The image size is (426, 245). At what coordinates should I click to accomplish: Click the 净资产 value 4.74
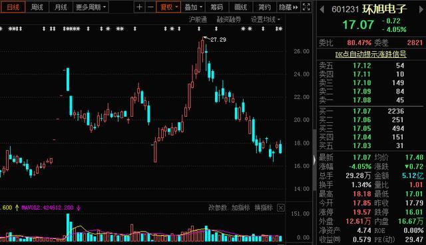(364, 230)
